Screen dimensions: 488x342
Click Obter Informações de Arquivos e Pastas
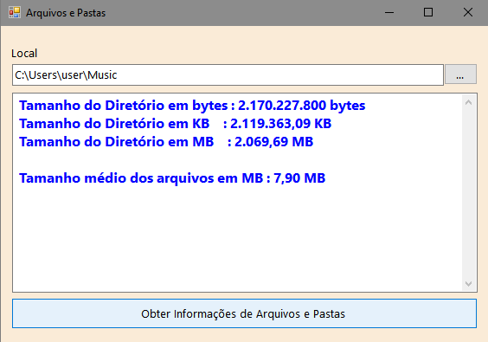pyautogui.click(x=244, y=313)
